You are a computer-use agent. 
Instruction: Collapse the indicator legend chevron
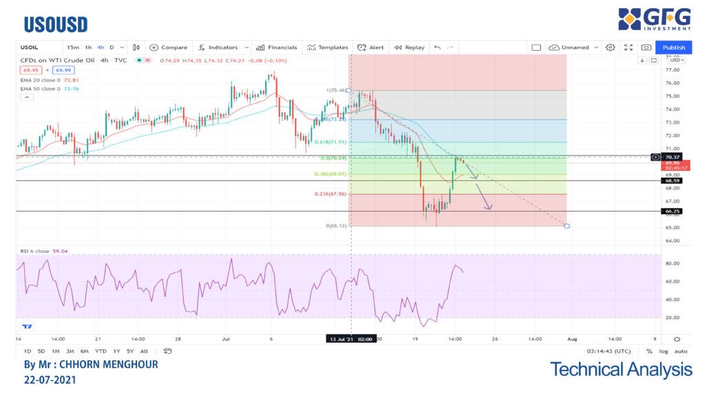tap(27, 98)
